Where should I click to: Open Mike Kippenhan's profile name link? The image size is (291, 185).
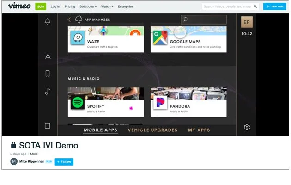pos(32,161)
